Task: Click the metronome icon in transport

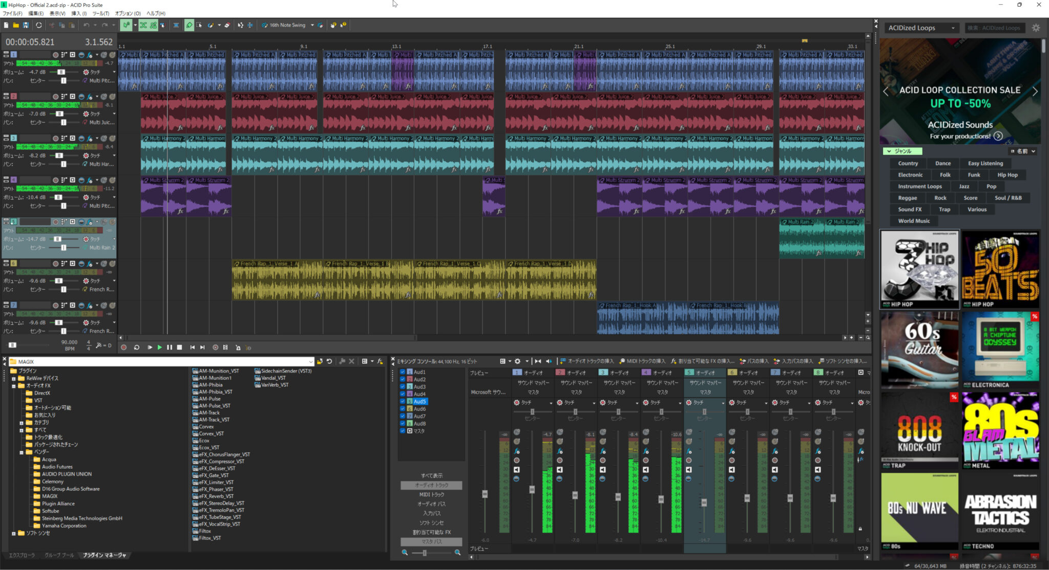Action: 238,347
